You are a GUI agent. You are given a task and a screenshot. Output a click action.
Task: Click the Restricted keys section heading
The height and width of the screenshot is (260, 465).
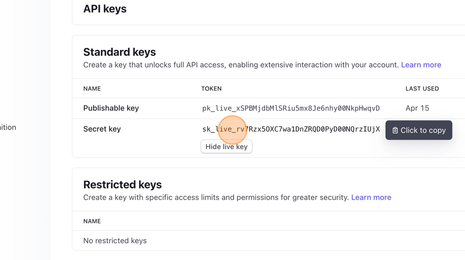tap(122, 184)
